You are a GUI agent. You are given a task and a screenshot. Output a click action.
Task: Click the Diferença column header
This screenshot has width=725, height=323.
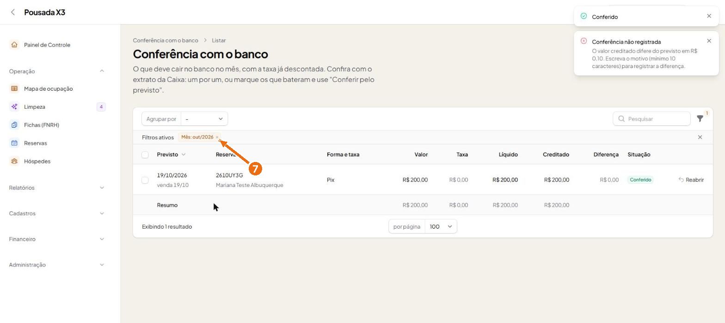[x=606, y=155]
